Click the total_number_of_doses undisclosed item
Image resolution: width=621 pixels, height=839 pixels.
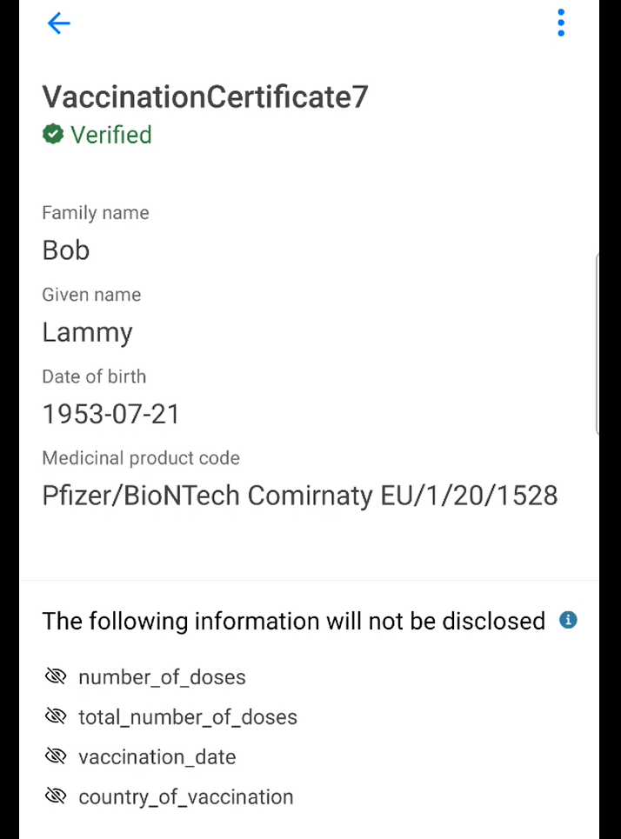pos(188,717)
